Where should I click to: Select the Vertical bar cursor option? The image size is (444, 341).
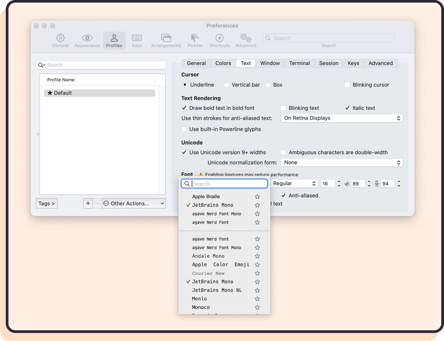(x=226, y=85)
